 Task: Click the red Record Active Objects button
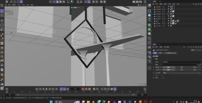coord(83,89)
